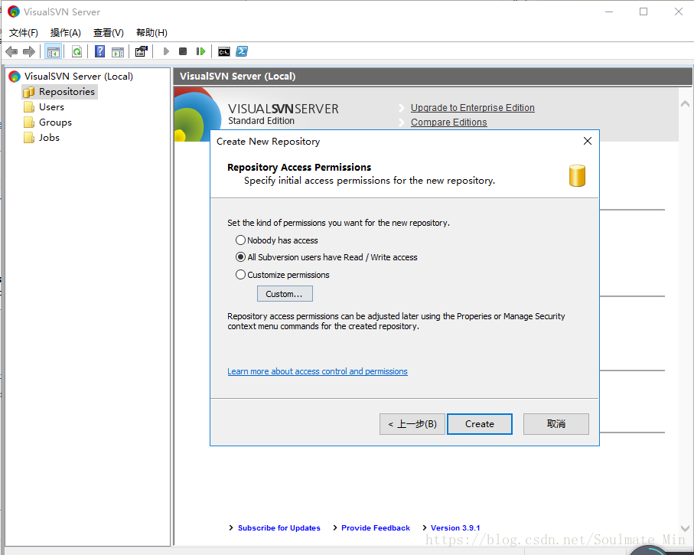Viewport: 694px width, 555px height.
Task: Click the 'Repository Access Permissions' heading
Action: point(299,168)
